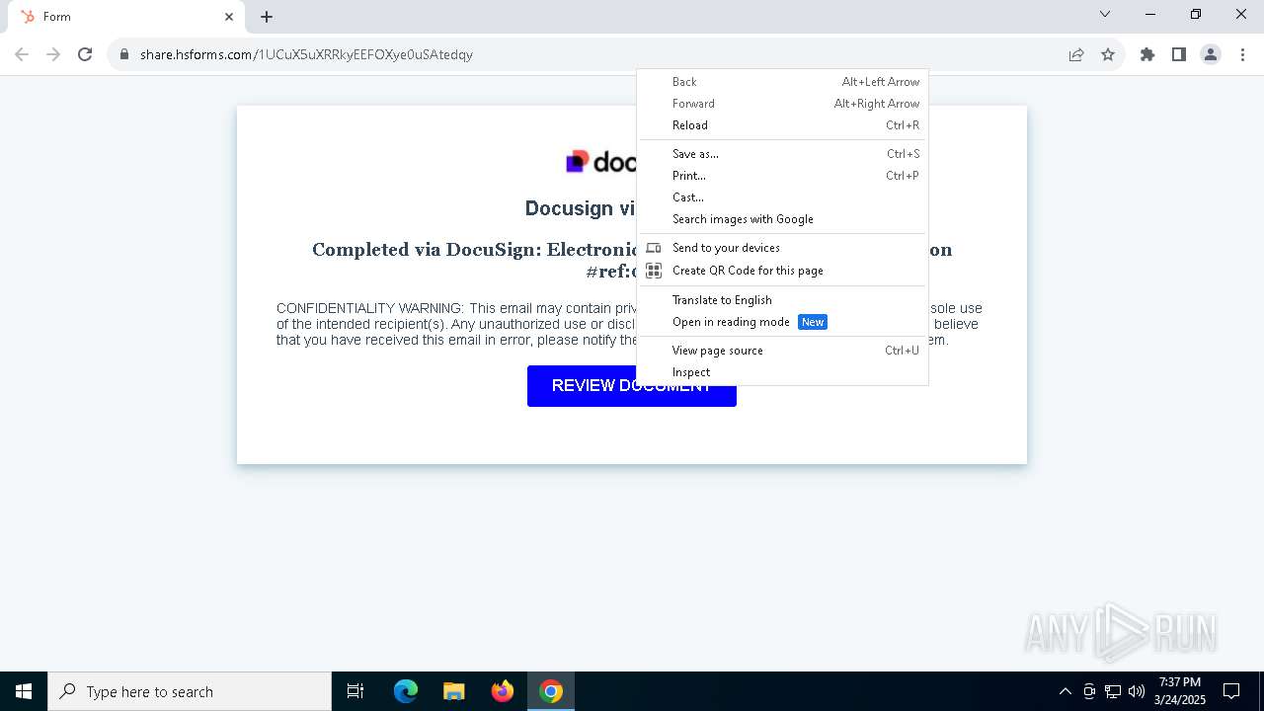Image resolution: width=1264 pixels, height=711 pixels.
Task: Toggle the browser side panel
Action: [x=1179, y=54]
